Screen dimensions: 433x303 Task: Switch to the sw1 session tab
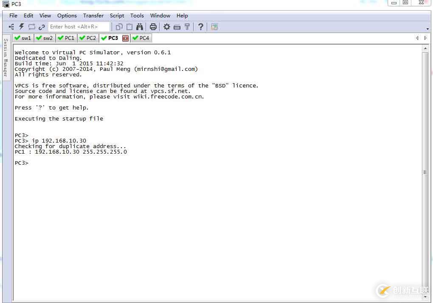pyautogui.click(x=23, y=38)
